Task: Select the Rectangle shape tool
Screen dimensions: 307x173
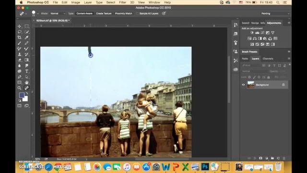Action: 19,82
